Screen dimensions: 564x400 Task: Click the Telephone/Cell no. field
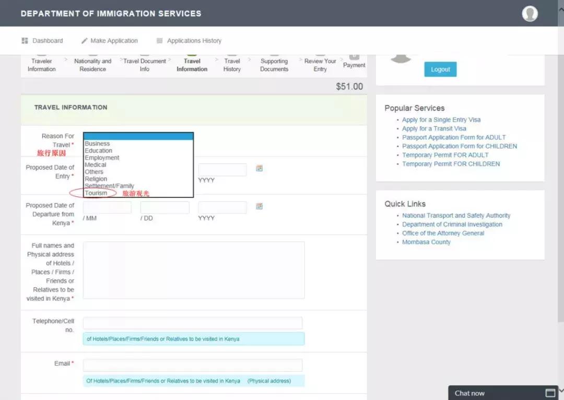tap(193, 323)
